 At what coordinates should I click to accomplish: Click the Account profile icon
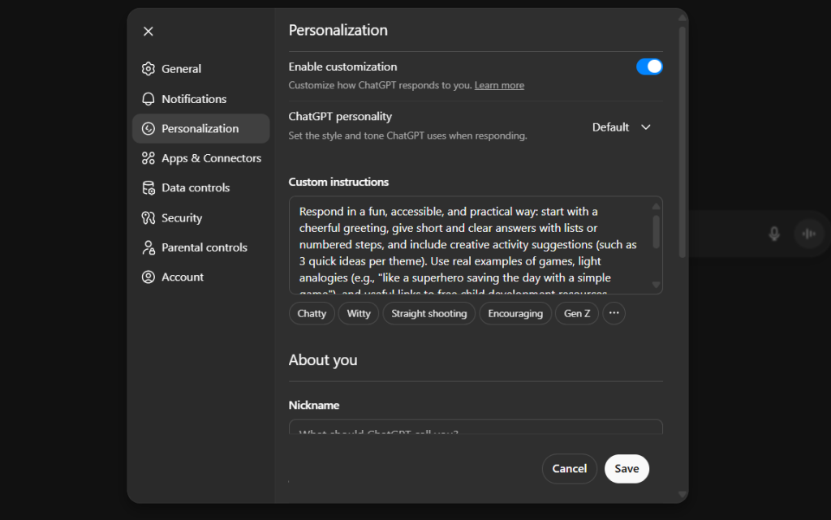click(148, 277)
